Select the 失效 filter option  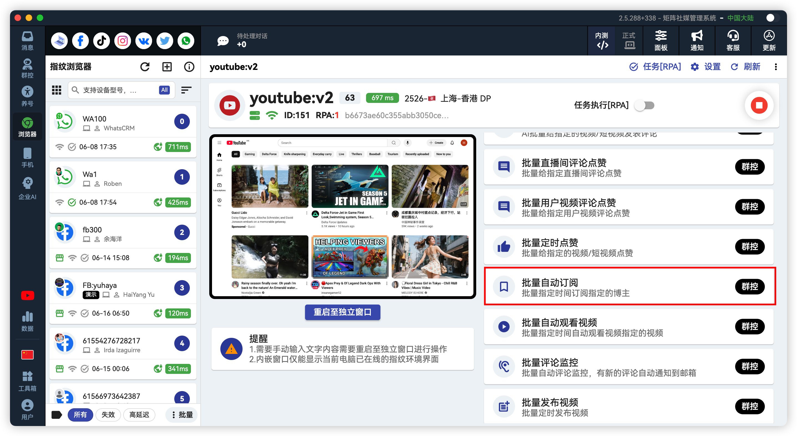(x=108, y=415)
